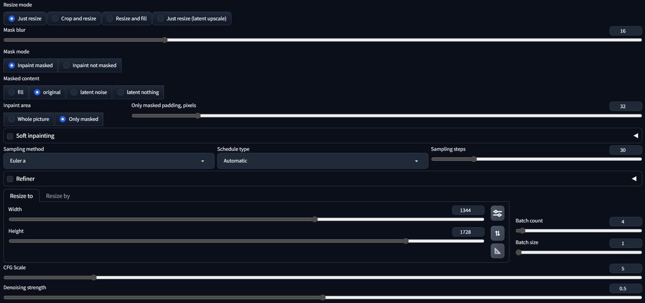Enable the Soft inpainting checkbox
The image size is (645, 303).
10,136
